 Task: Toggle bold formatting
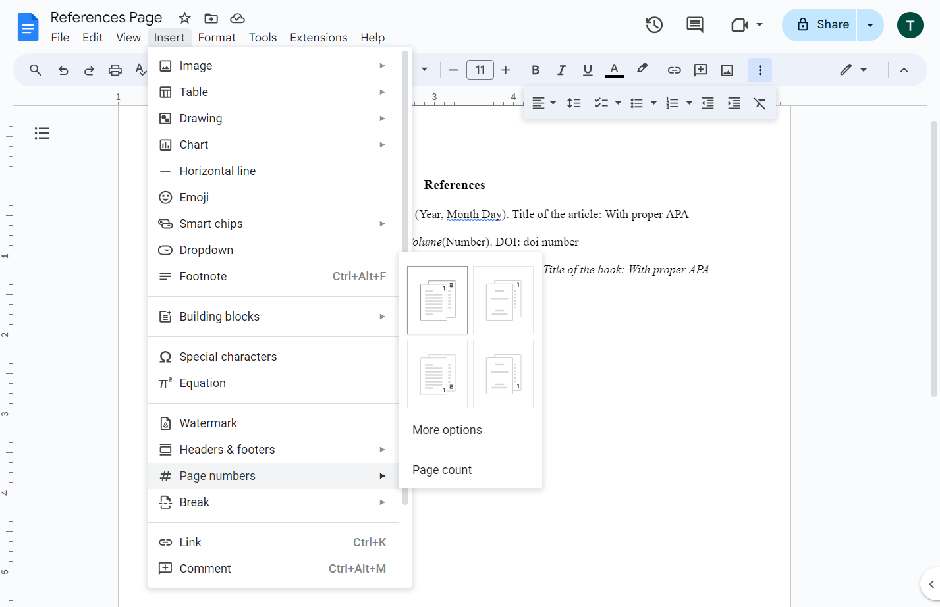point(536,70)
